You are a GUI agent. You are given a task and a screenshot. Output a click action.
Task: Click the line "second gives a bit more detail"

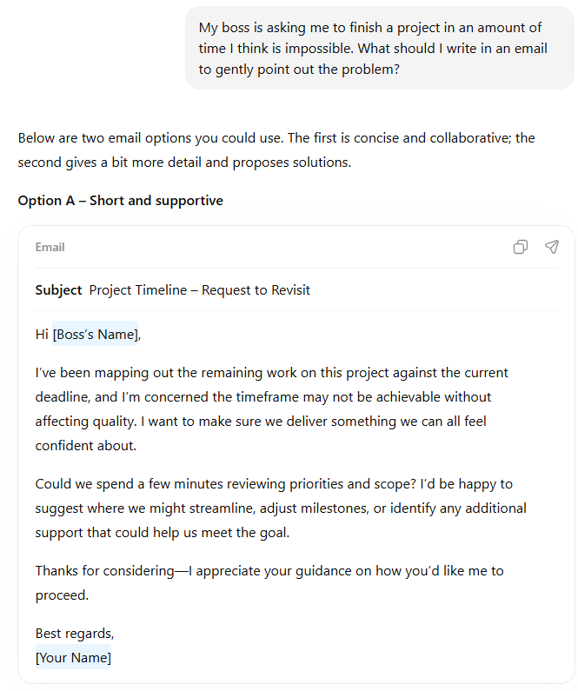(184, 163)
